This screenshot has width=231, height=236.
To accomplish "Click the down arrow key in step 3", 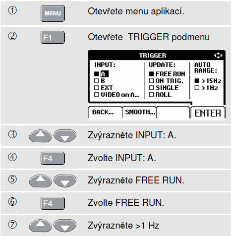I will tap(65, 136).
